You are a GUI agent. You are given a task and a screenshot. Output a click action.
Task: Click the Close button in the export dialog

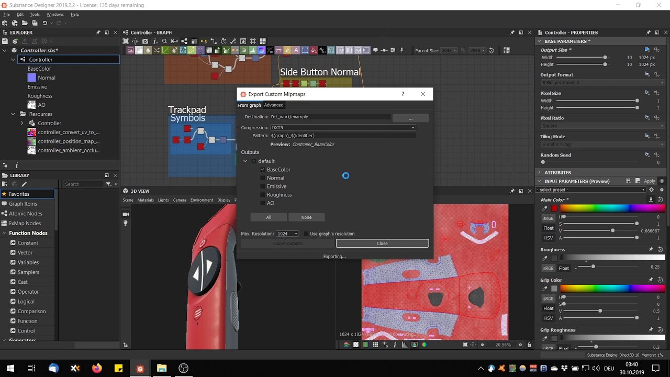(x=382, y=243)
